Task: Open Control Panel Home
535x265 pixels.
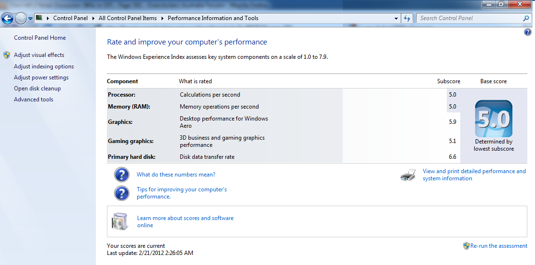Action: (x=40, y=38)
